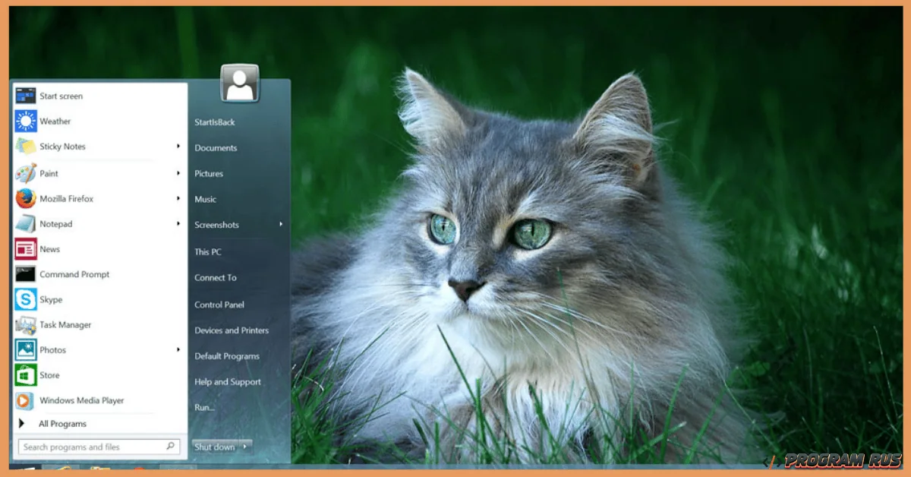Click the Shut down button
This screenshot has width=911, height=477.
tap(214, 447)
